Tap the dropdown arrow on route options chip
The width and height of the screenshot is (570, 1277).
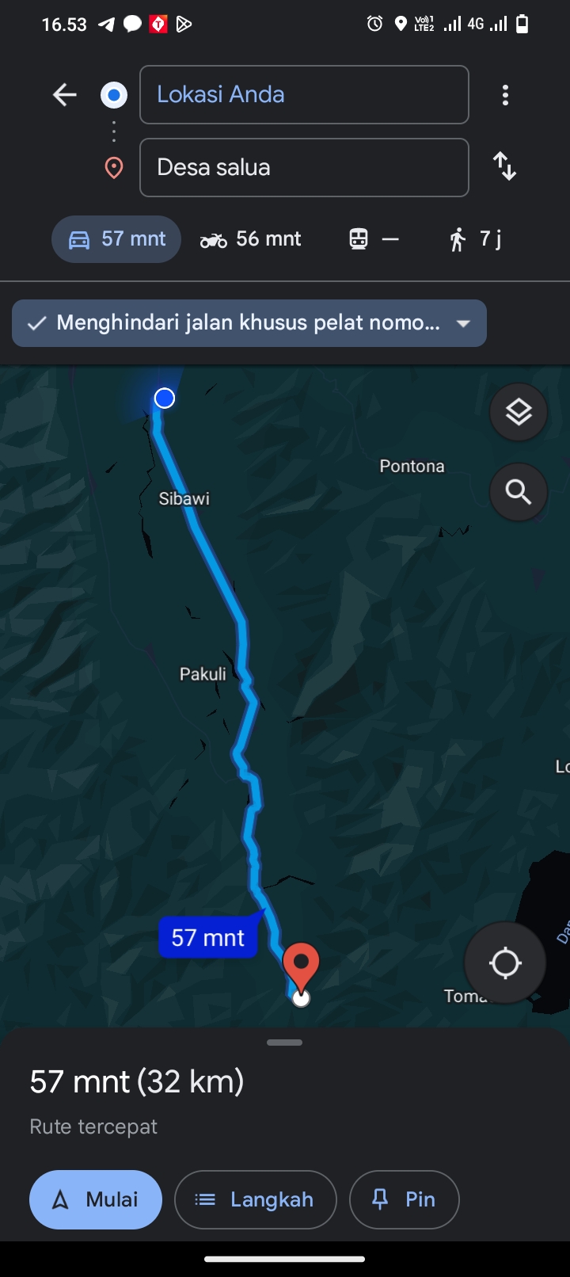pyautogui.click(x=464, y=323)
